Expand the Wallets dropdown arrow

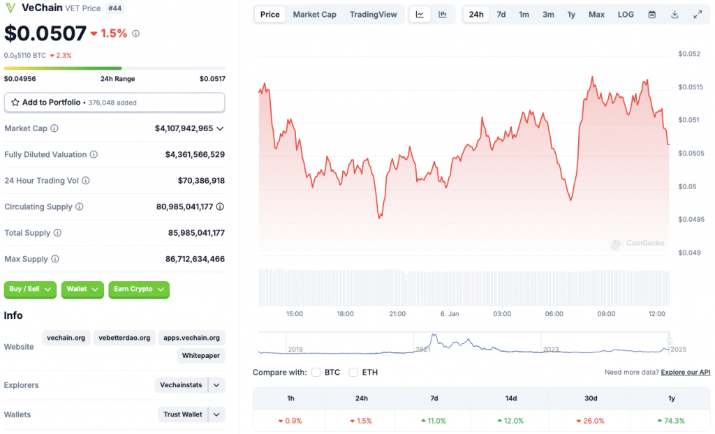click(x=216, y=414)
